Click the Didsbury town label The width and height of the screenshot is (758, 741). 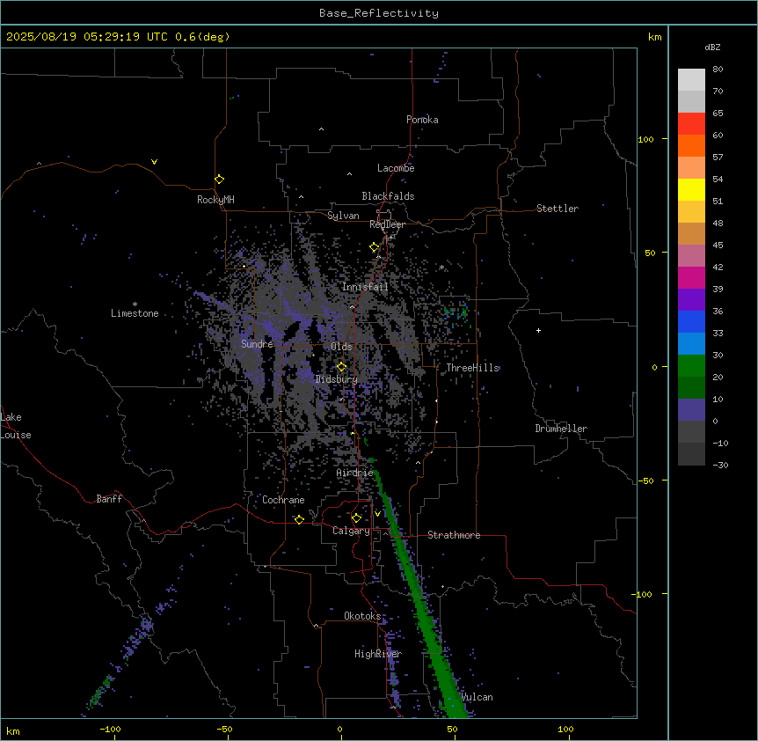click(337, 379)
